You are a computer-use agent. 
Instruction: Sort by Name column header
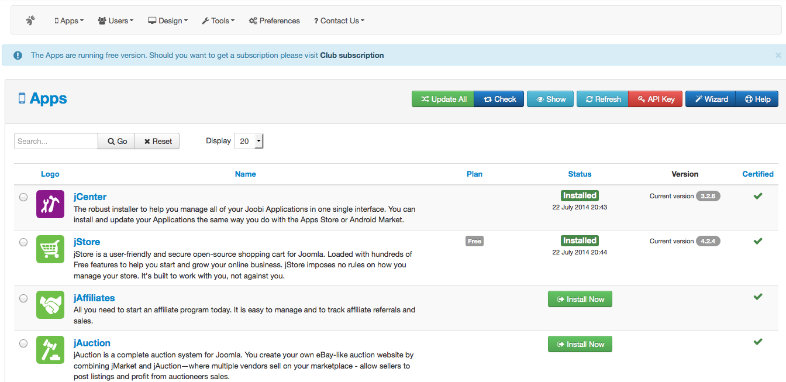click(x=246, y=174)
